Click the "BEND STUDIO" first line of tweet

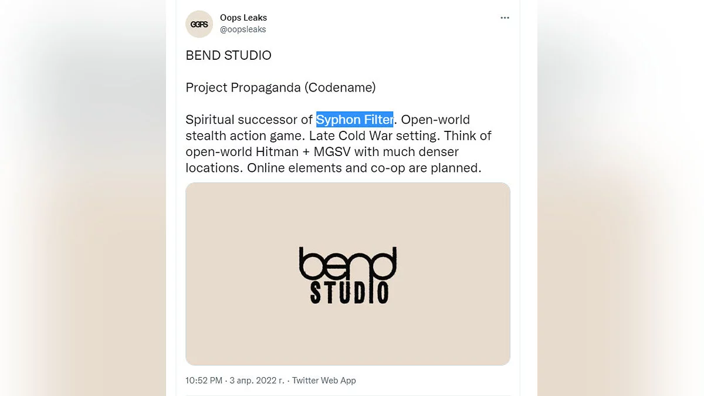(x=228, y=56)
